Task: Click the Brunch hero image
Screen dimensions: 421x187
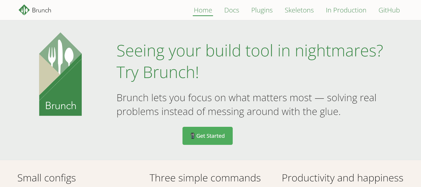Action: point(60,74)
